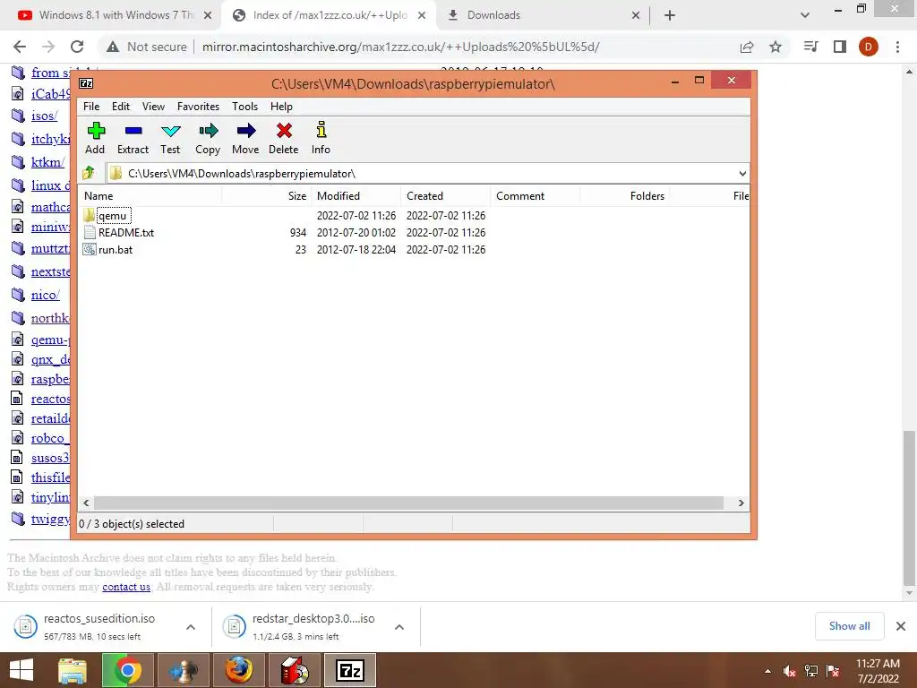Image resolution: width=917 pixels, height=688 pixels.
Task: Click the Chrome URL address bar
Action: click(x=400, y=47)
